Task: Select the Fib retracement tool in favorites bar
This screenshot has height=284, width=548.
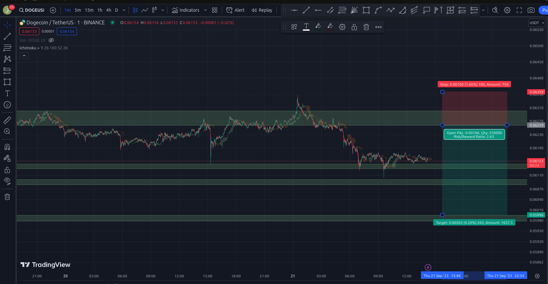Action: (342, 10)
